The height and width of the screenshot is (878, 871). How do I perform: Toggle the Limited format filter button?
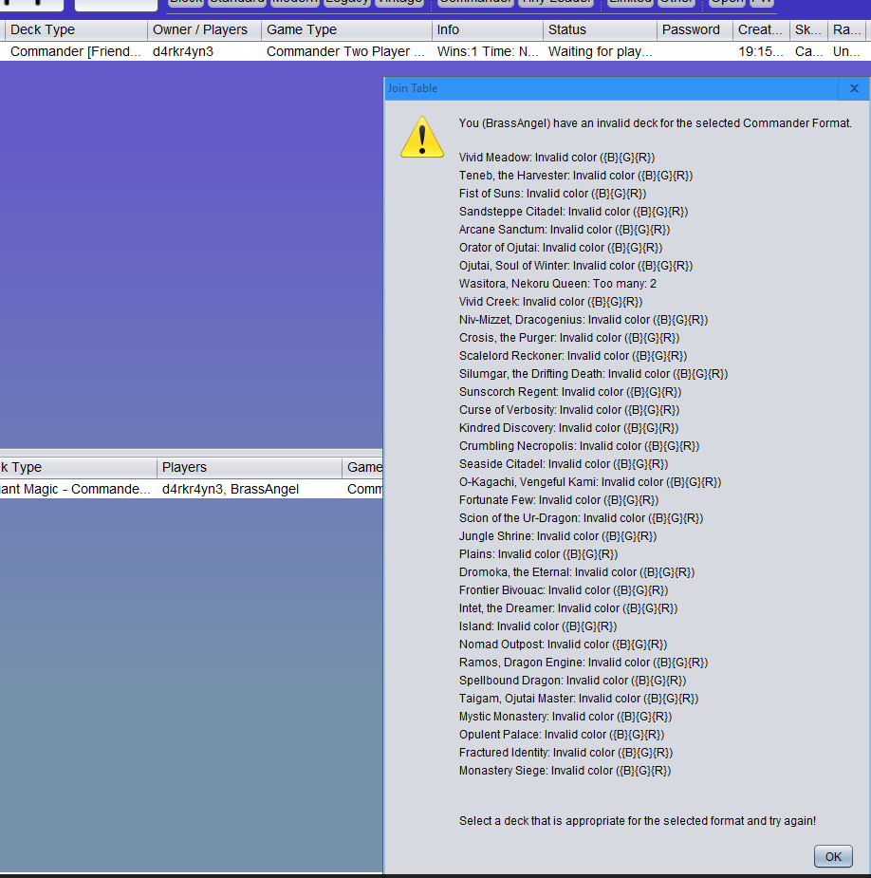click(x=630, y=3)
